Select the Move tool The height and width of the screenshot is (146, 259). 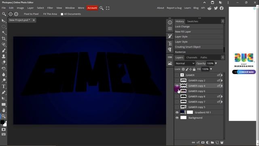4,21
